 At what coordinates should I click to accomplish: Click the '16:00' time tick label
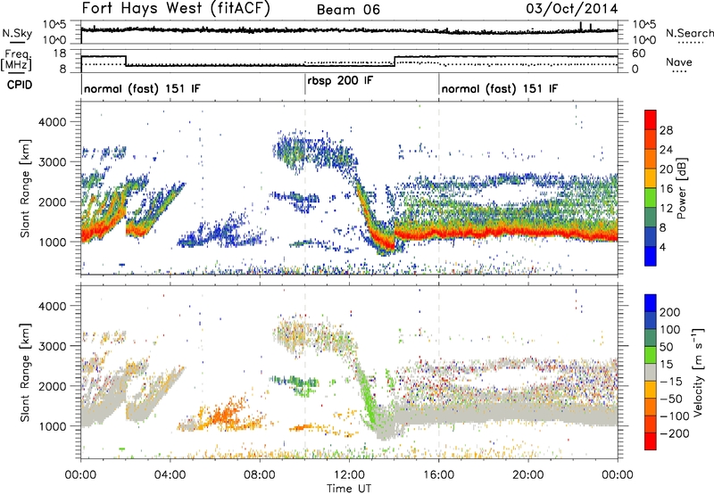(438, 475)
